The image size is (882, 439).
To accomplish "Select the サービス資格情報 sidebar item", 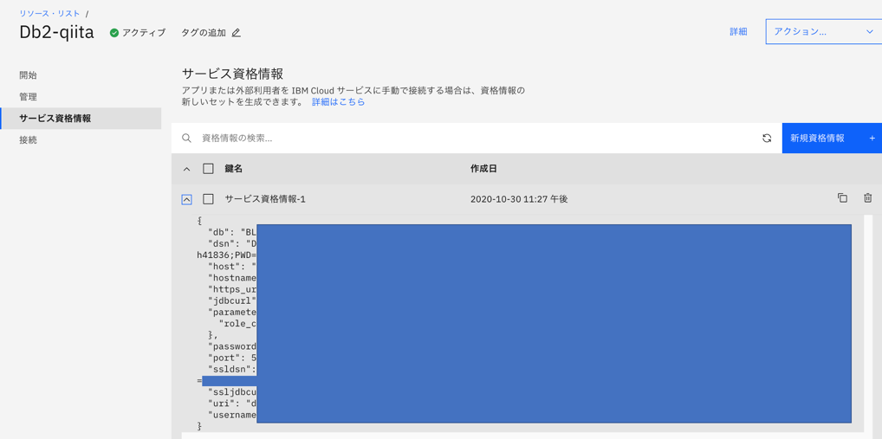I will [81, 119].
